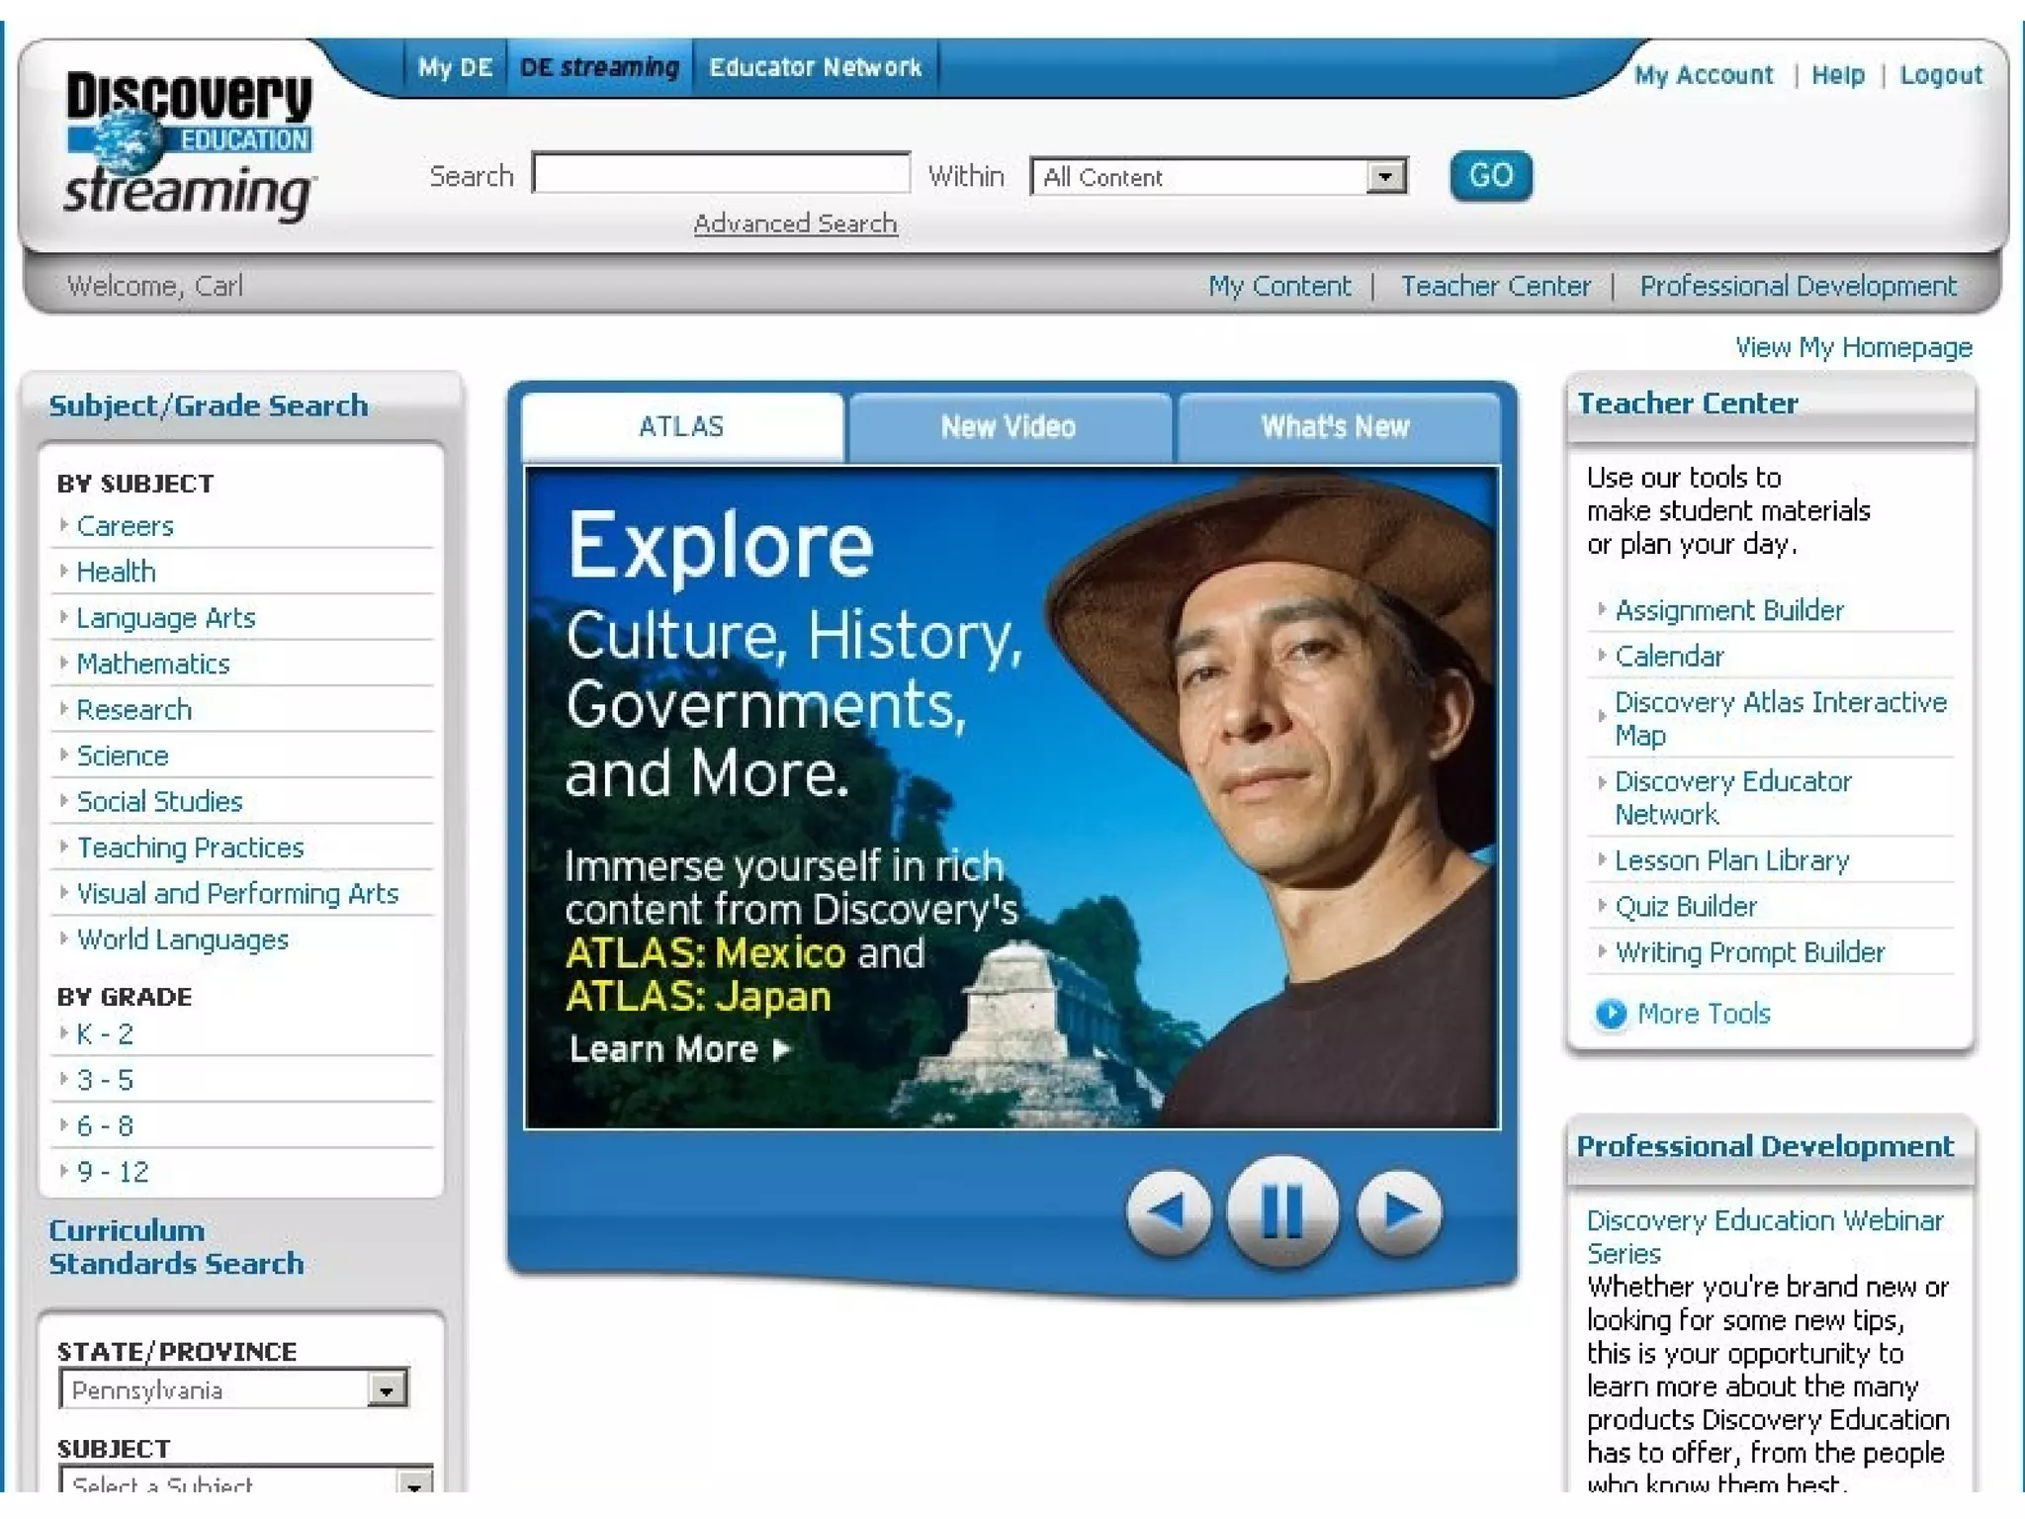Click the Advanced Search link
2025x1519 pixels.
(795, 223)
